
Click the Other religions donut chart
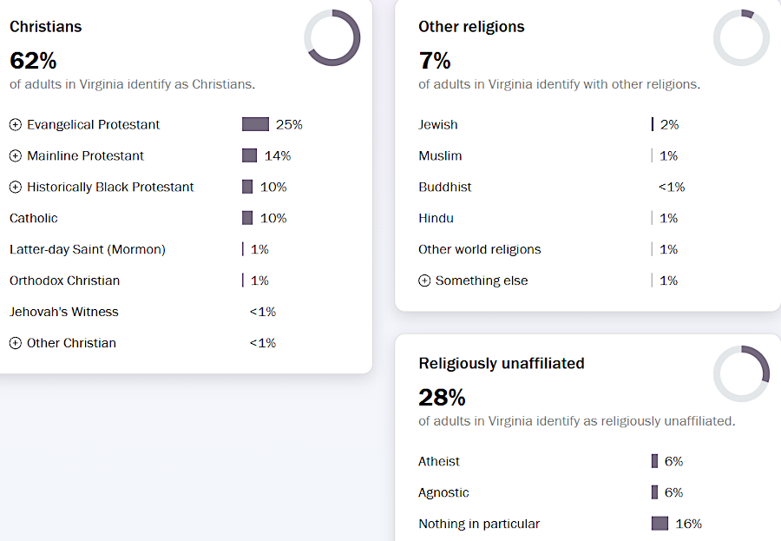pyautogui.click(x=741, y=37)
